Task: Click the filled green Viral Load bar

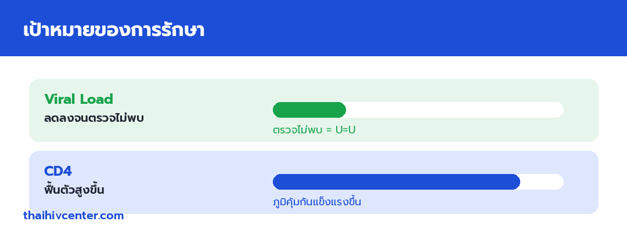Action: click(309, 110)
